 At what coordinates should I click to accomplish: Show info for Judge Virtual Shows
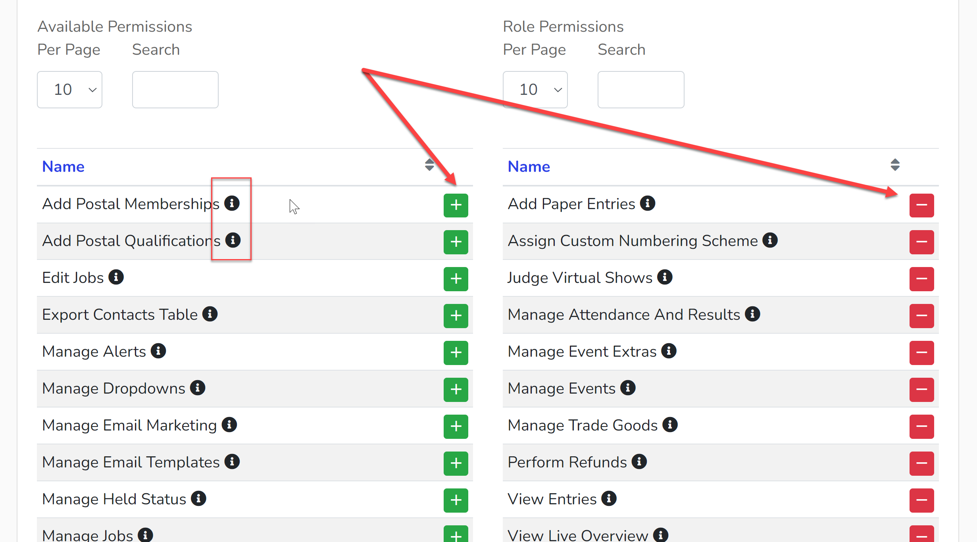[x=665, y=277]
